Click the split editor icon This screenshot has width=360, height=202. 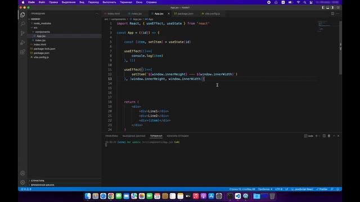click(332, 13)
